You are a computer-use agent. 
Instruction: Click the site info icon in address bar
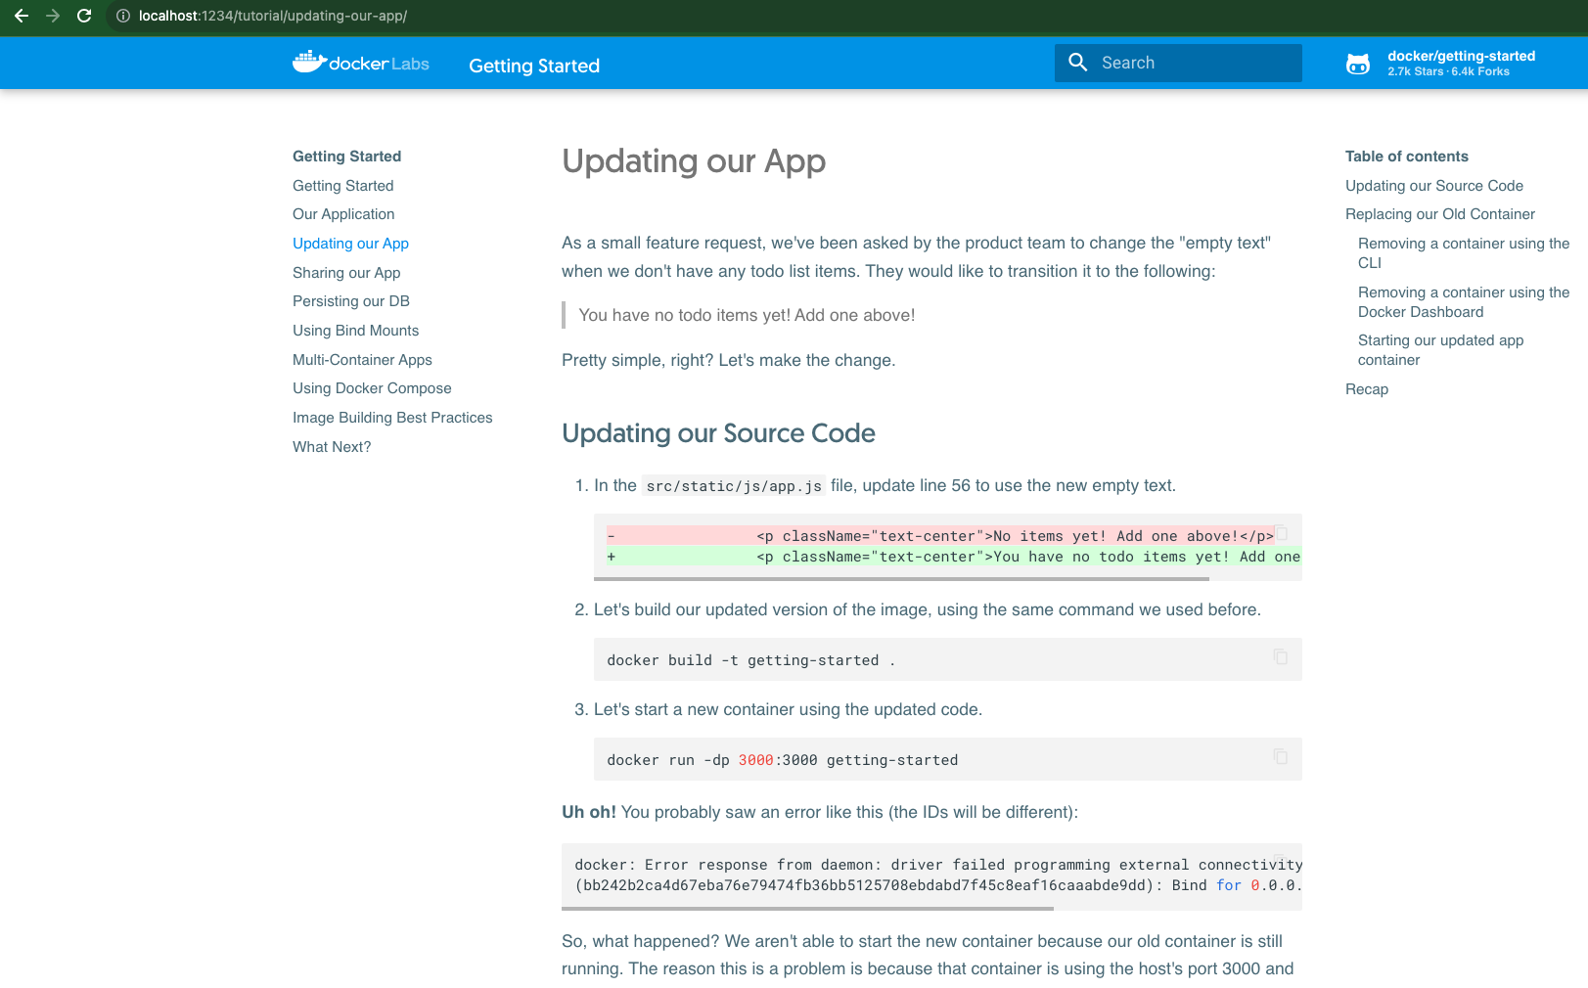[123, 16]
